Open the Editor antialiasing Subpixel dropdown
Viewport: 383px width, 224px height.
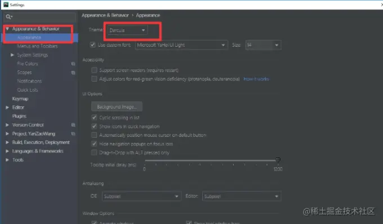242,196
